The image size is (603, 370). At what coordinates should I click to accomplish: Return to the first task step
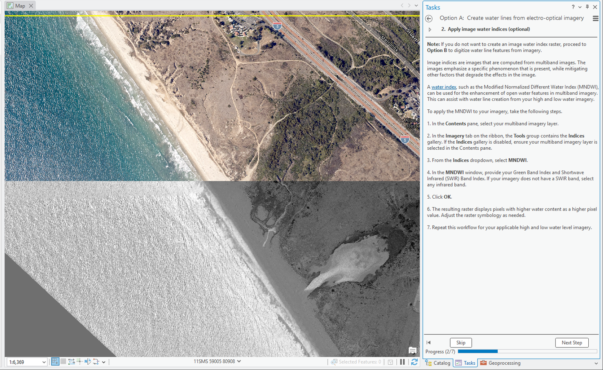(429, 343)
